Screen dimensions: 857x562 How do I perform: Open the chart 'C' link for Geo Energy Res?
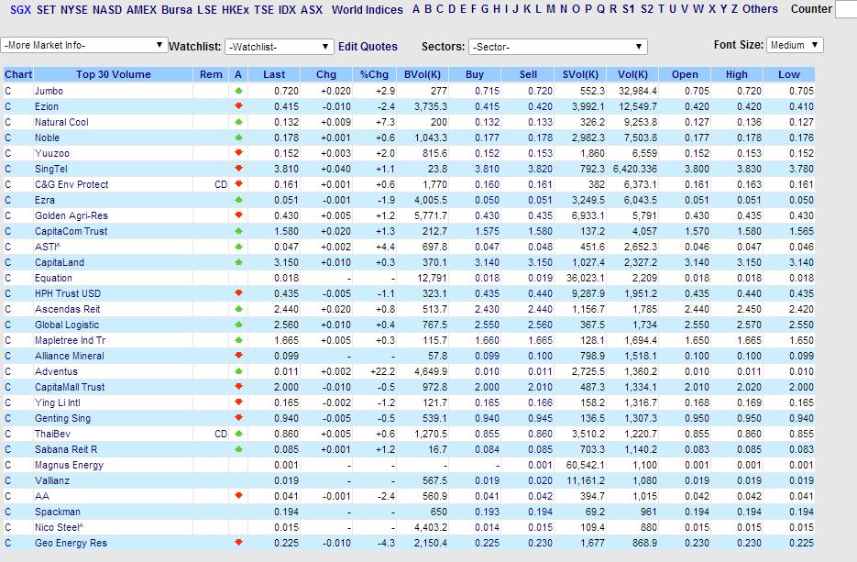[7, 543]
